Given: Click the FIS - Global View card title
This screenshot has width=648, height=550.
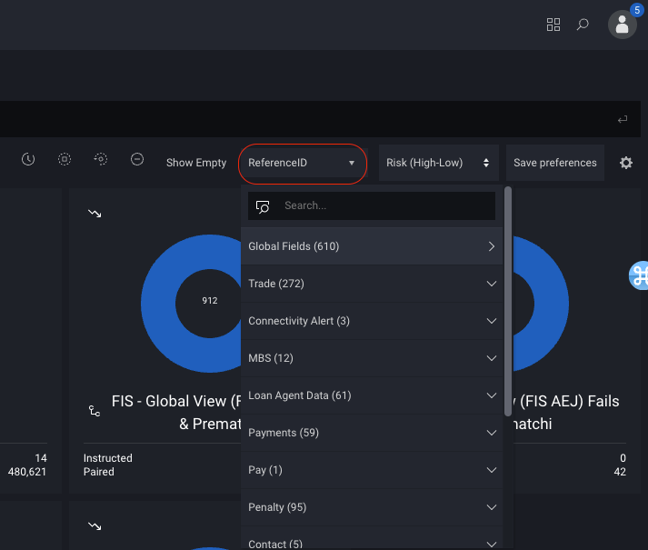Looking at the screenshot, I should [176, 413].
